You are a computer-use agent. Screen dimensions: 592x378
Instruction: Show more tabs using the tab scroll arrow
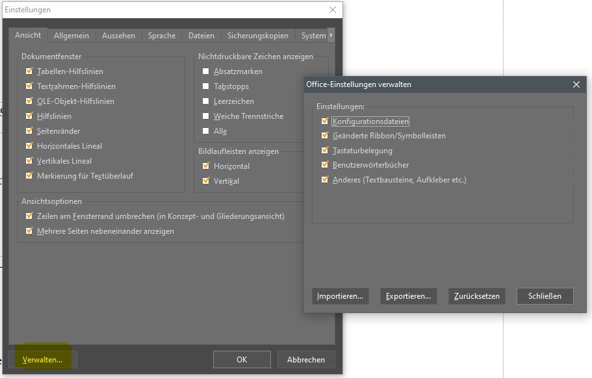click(331, 36)
